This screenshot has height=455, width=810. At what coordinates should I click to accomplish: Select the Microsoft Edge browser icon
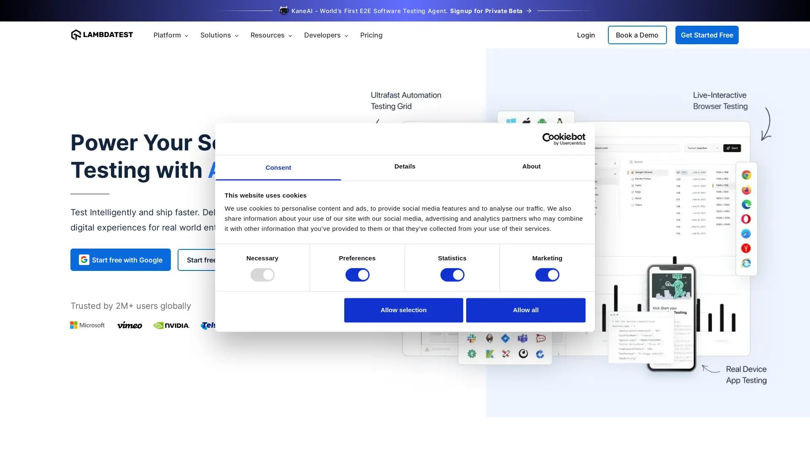coord(746,204)
